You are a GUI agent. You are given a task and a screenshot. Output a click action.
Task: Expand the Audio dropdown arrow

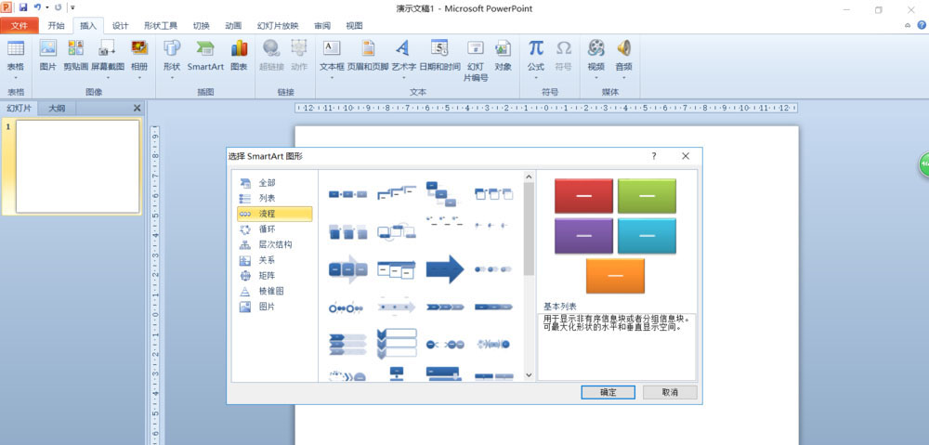(x=623, y=77)
